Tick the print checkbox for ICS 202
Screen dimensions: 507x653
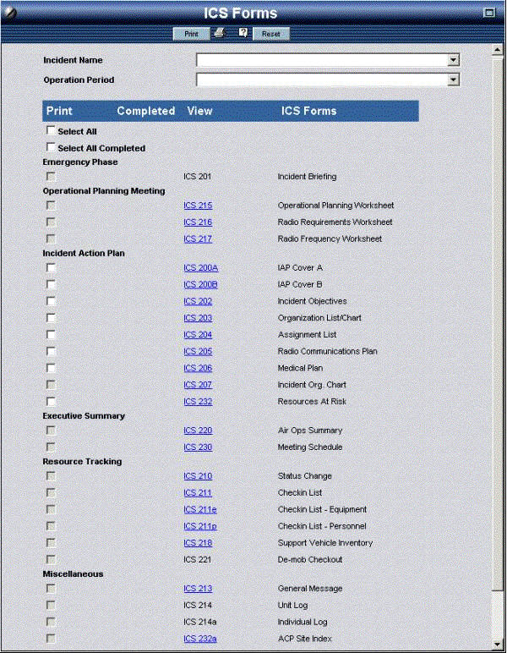coord(52,301)
